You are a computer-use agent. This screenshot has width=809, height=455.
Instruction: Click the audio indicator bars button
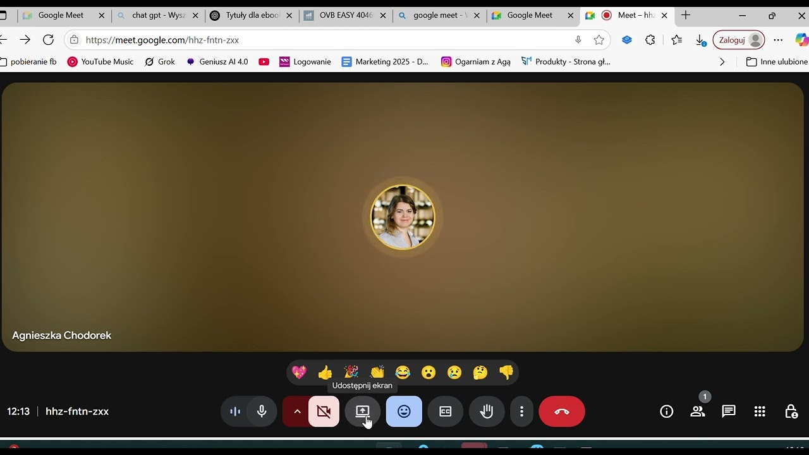pos(235,411)
